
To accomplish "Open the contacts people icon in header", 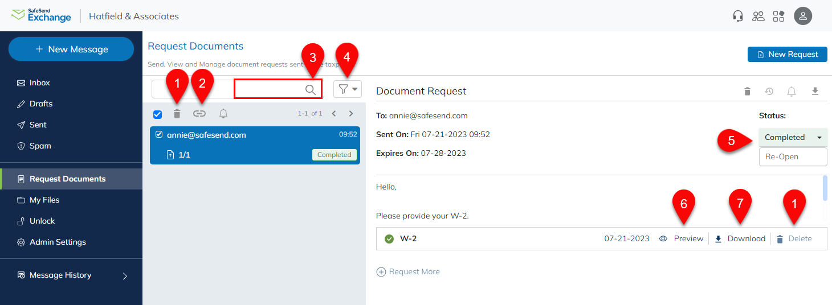I will [x=758, y=16].
